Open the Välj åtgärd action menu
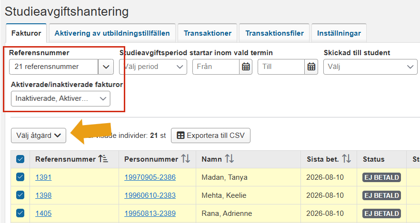 coord(38,136)
